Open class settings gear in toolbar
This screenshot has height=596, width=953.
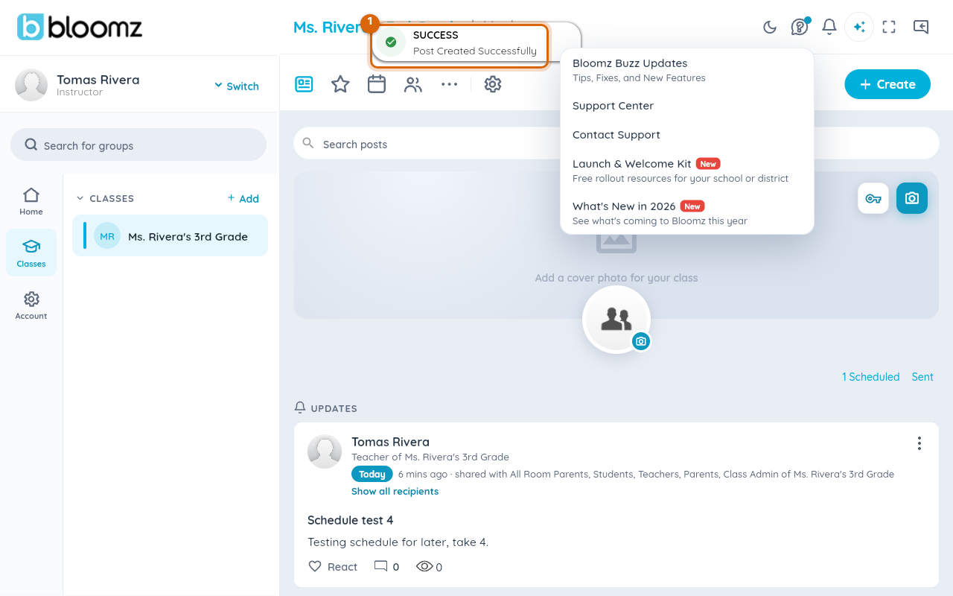pos(492,84)
